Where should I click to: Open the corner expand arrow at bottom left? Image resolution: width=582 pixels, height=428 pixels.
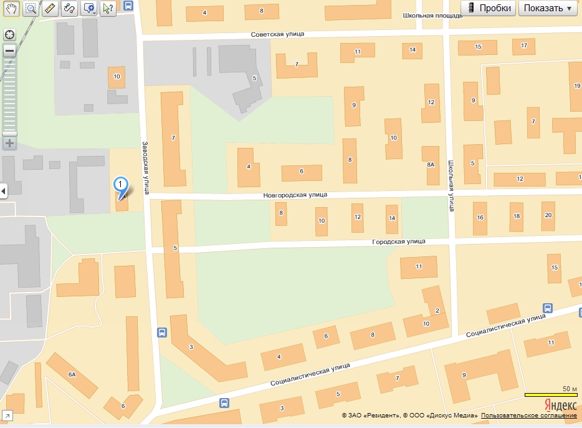[x=7, y=416]
